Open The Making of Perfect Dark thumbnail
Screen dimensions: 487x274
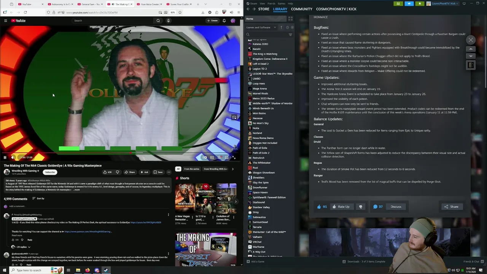pyautogui.click(x=206, y=249)
